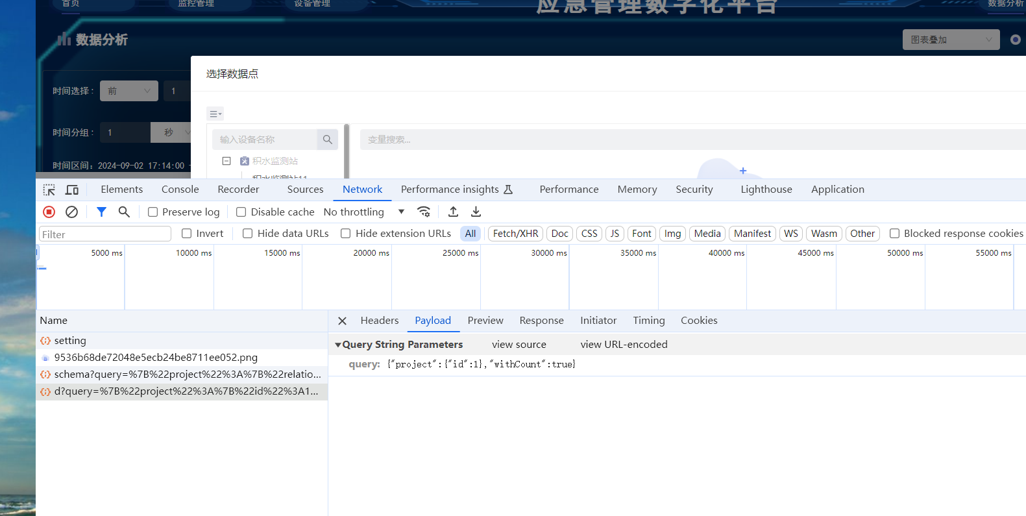The height and width of the screenshot is (516, 1026).
Task: Switch to the Console tab
Action: tap(180, 190)
